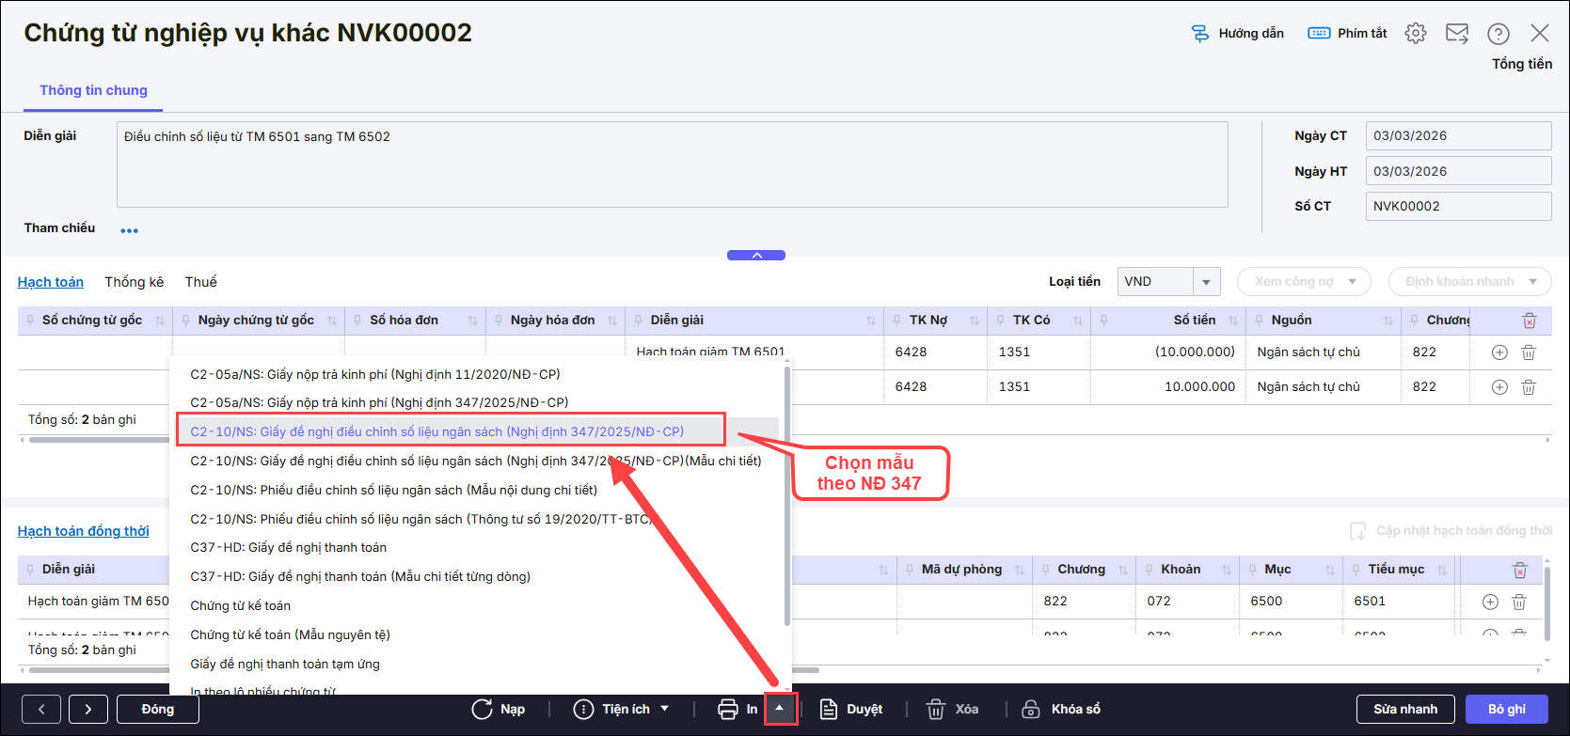Click the envelope feedback icon
Image resolution: width=1570 pixels, height=736 pixels.
(x=1457, y=34)
